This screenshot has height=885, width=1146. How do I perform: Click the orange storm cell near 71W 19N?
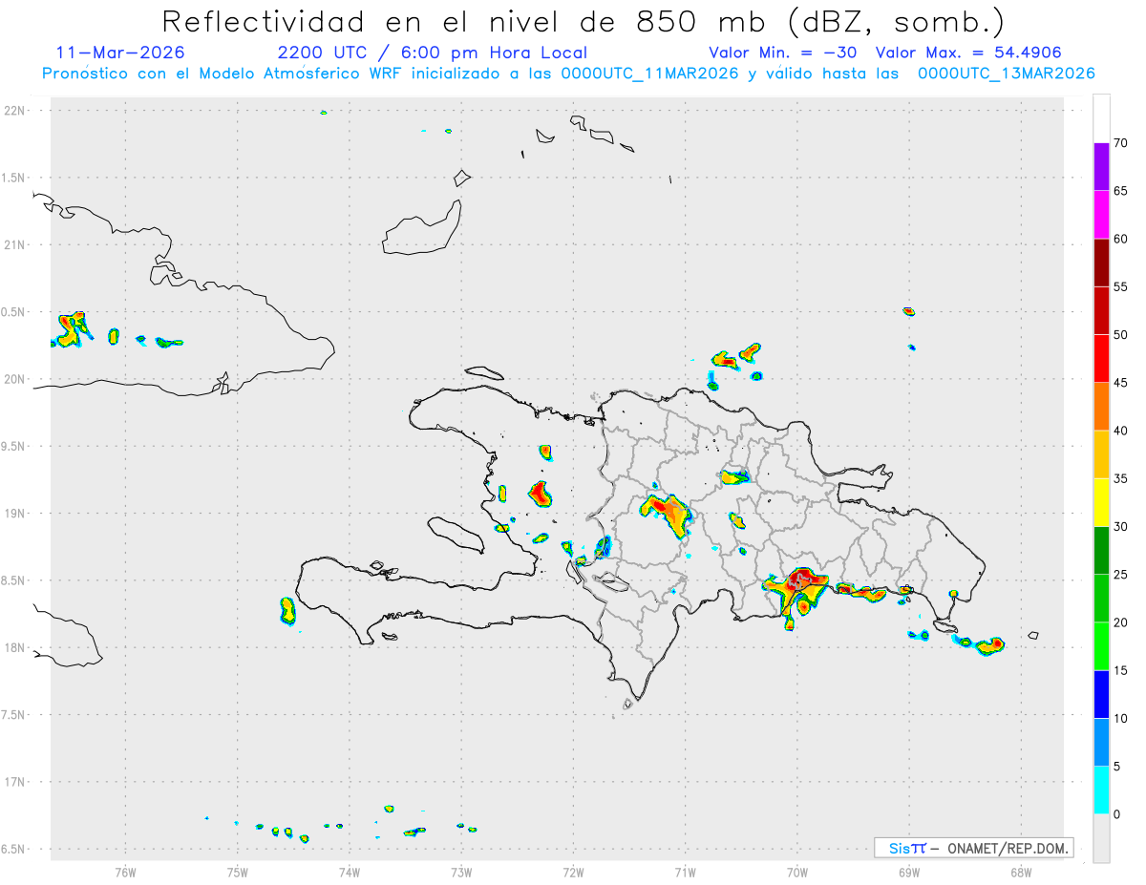[666, 513]
